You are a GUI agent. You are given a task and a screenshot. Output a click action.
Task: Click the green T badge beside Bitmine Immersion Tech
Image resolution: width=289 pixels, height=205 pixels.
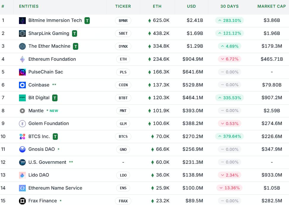coord(87,21)
